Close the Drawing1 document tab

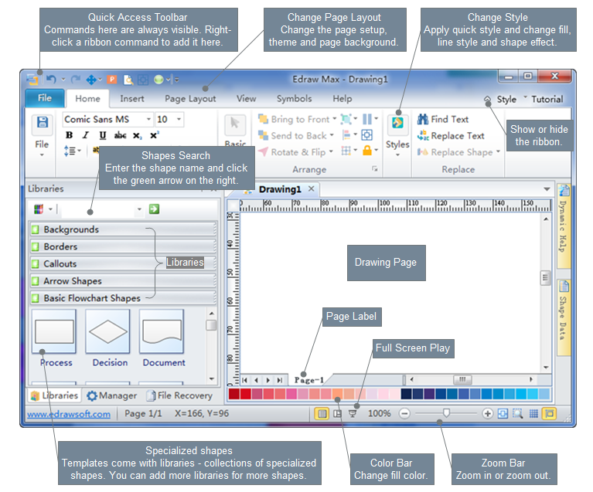pos(311,188)
